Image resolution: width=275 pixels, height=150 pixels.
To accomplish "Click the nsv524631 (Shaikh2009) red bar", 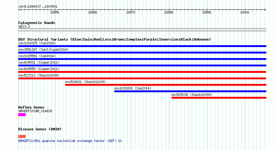I will tap(166, 85).
